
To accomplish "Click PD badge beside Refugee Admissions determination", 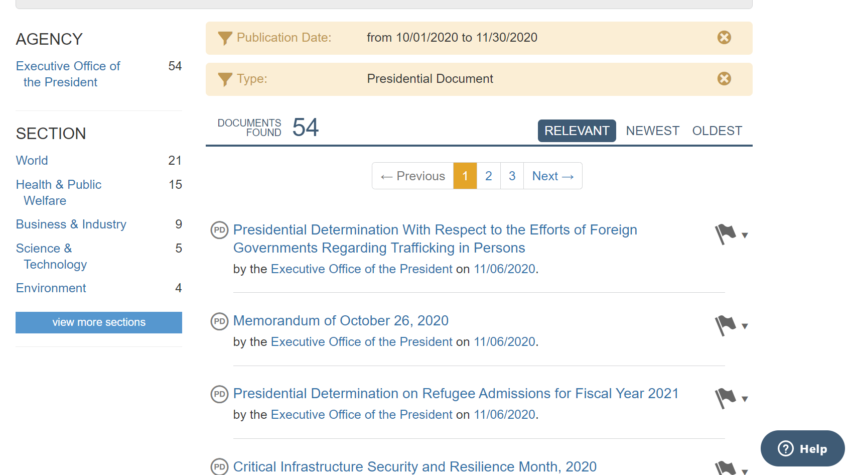I will 219,394.
